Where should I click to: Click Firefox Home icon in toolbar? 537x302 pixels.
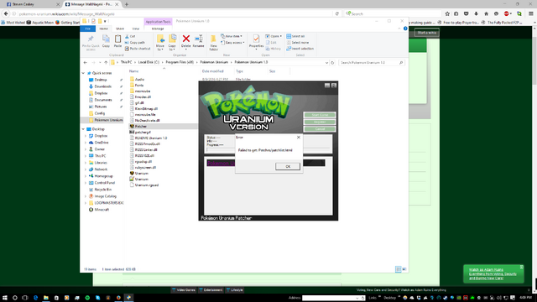coord(486,13)
